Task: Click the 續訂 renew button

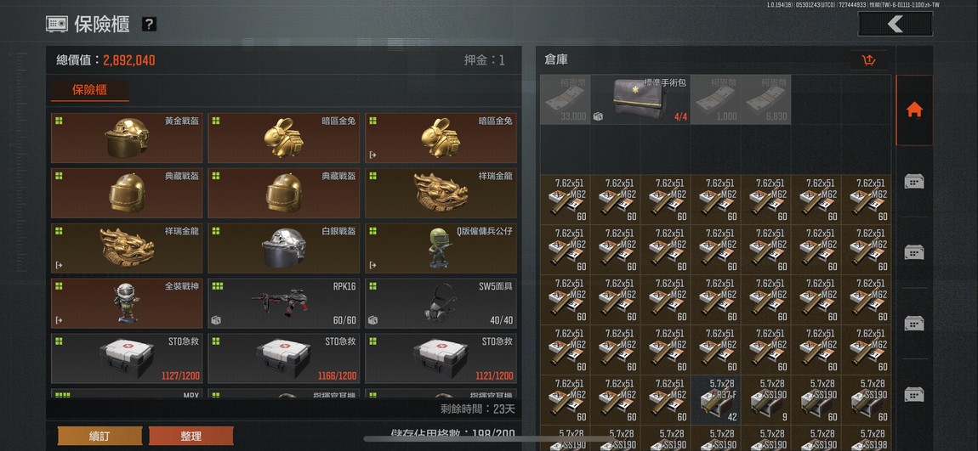Action: pyautogui.click(x=100, y=436)
